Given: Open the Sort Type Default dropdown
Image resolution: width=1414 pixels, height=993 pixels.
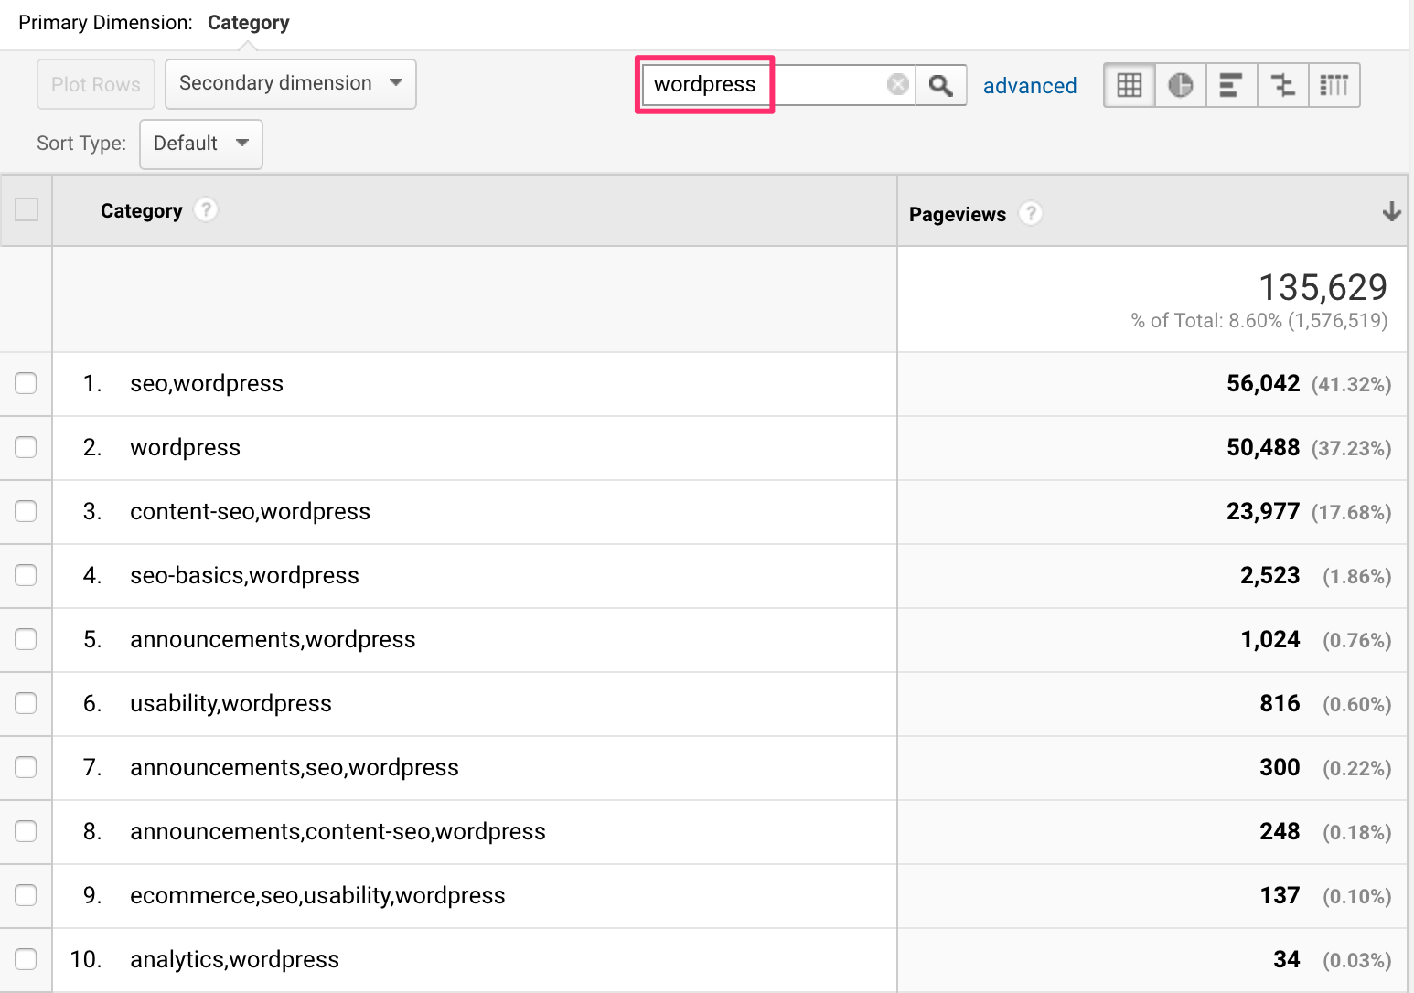Looking at the screenshot, I should point(200,144).
